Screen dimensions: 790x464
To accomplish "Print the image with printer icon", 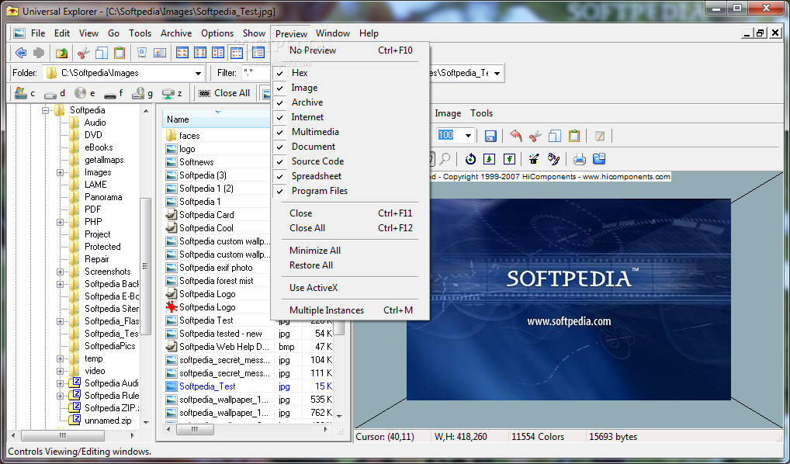I will 580,159.
